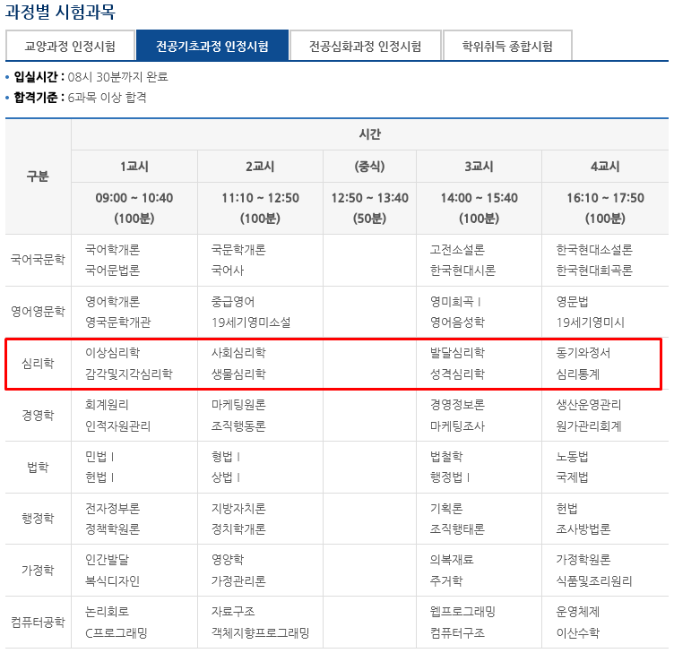674x653 pixels.
Task: Click the 국어문법론 subject
Action: tap(112, 271)
